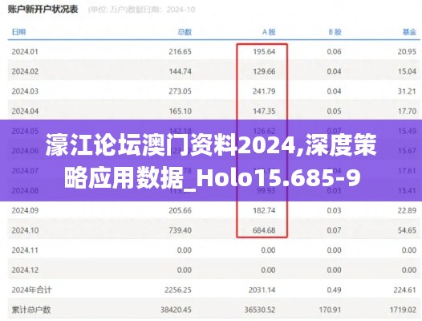The height and width of the screenshot is (321, 422).
Task: Click the 739.40 total value
Action: [x=180, y=230]
